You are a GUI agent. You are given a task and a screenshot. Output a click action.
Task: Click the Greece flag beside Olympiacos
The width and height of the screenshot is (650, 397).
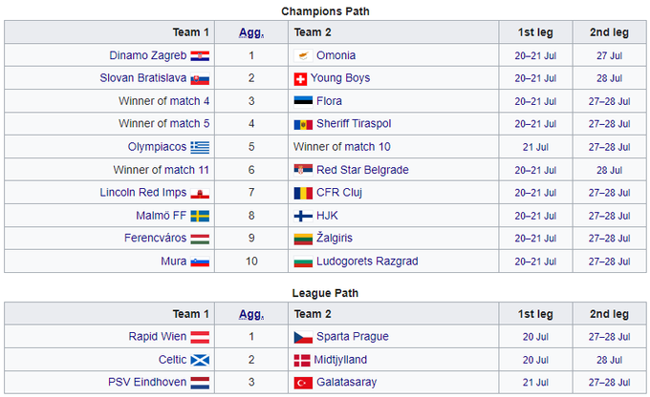coord(200,147)
